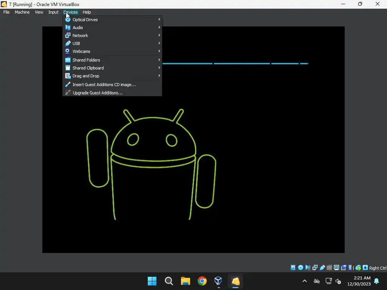Click the Webcams camera icon
The height and width of the screenshot is (290, 387).
point(67,51)
